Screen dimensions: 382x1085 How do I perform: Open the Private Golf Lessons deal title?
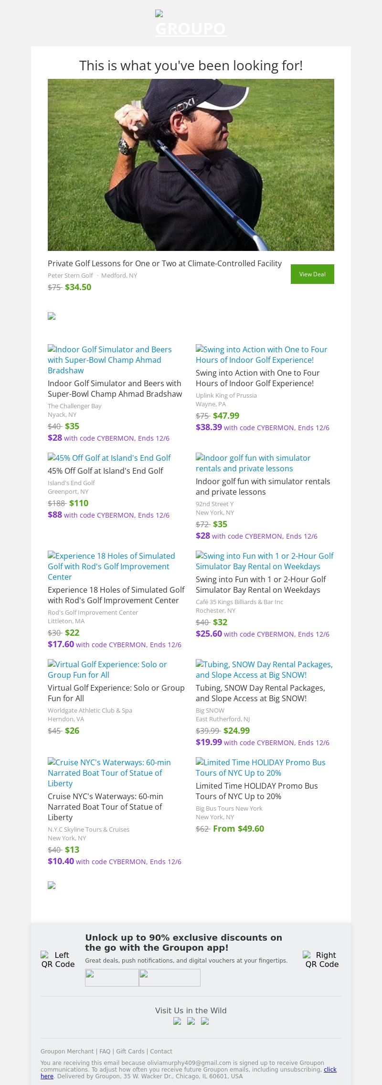pyautogui.click(x=165, y=263)
